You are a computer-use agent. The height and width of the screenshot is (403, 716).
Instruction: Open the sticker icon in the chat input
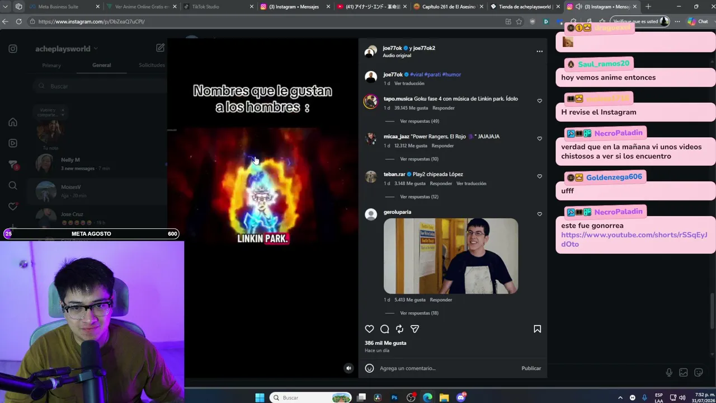(699, 373)
